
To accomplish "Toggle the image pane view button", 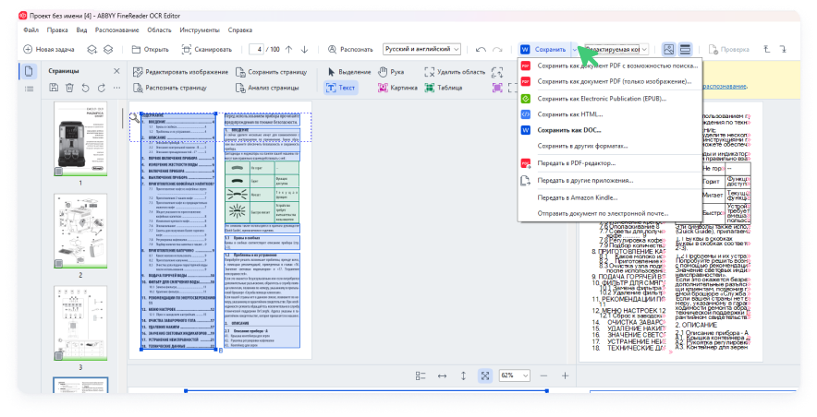I will click(x=668, y=50).
